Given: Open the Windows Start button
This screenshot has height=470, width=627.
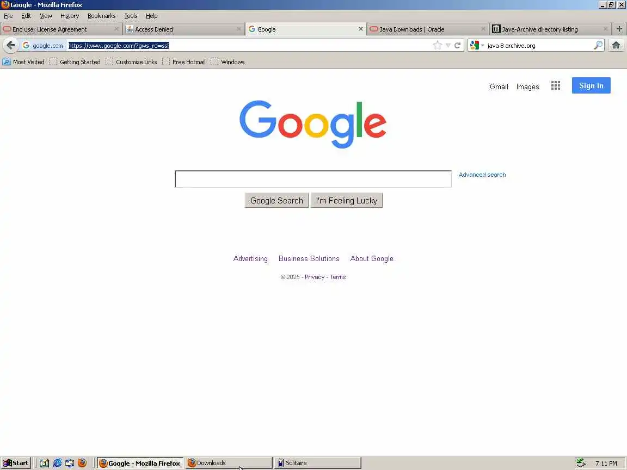Looking at the screenshot, I should pyautogui.click(x=16, y=463).
